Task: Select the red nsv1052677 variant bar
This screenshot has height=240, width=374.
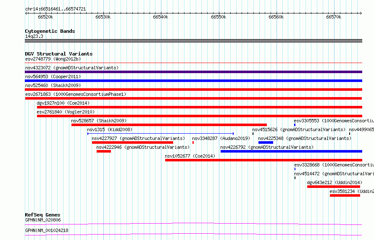Action: pos(263,160)
